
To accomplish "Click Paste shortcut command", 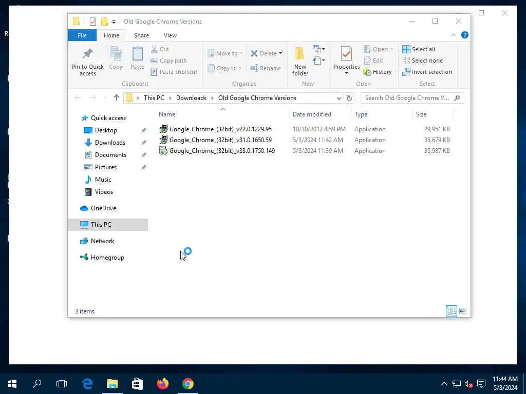I will coord(174,72).
